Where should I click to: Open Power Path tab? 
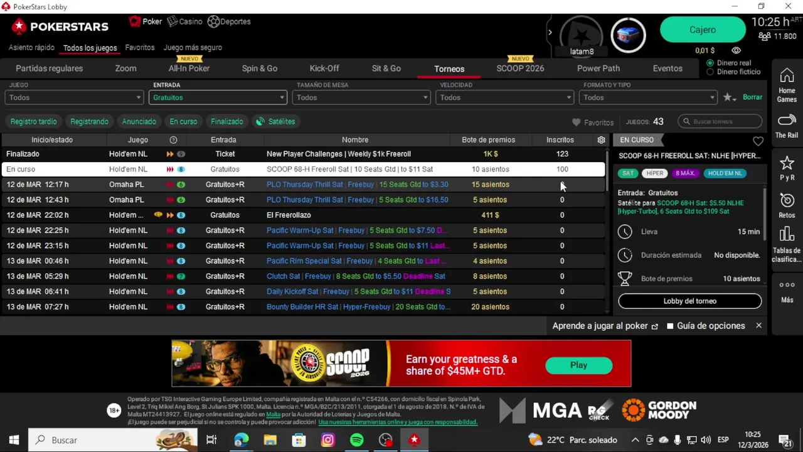598,68
